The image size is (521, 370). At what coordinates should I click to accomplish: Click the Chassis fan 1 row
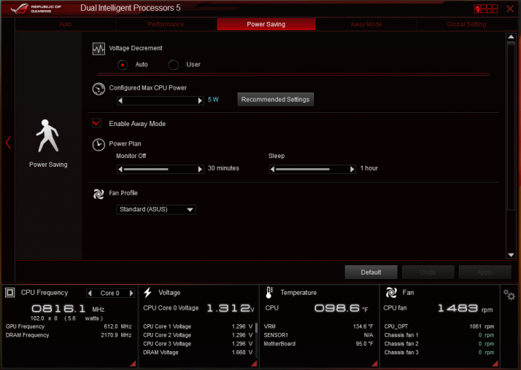(x=439, y=335)
